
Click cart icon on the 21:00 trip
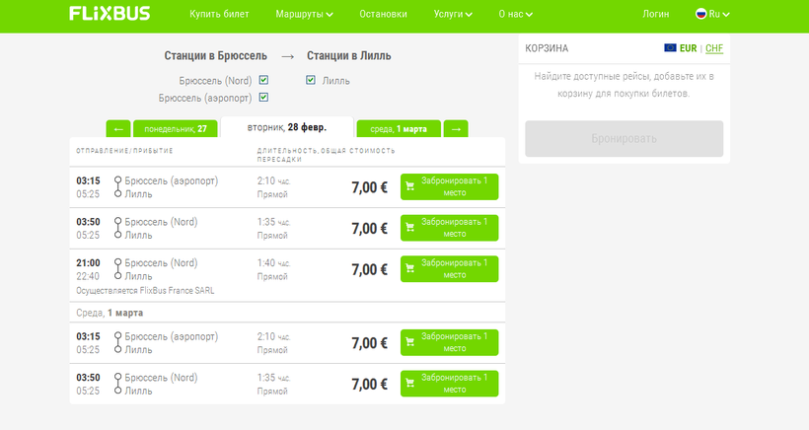coord(410,269)
